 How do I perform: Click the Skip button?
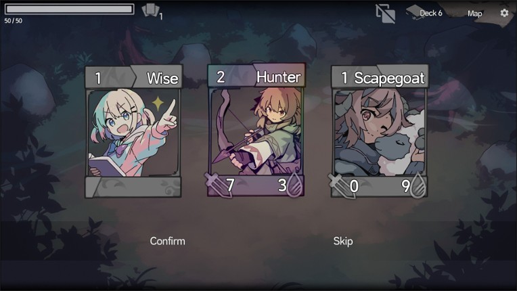pos(343,241)
